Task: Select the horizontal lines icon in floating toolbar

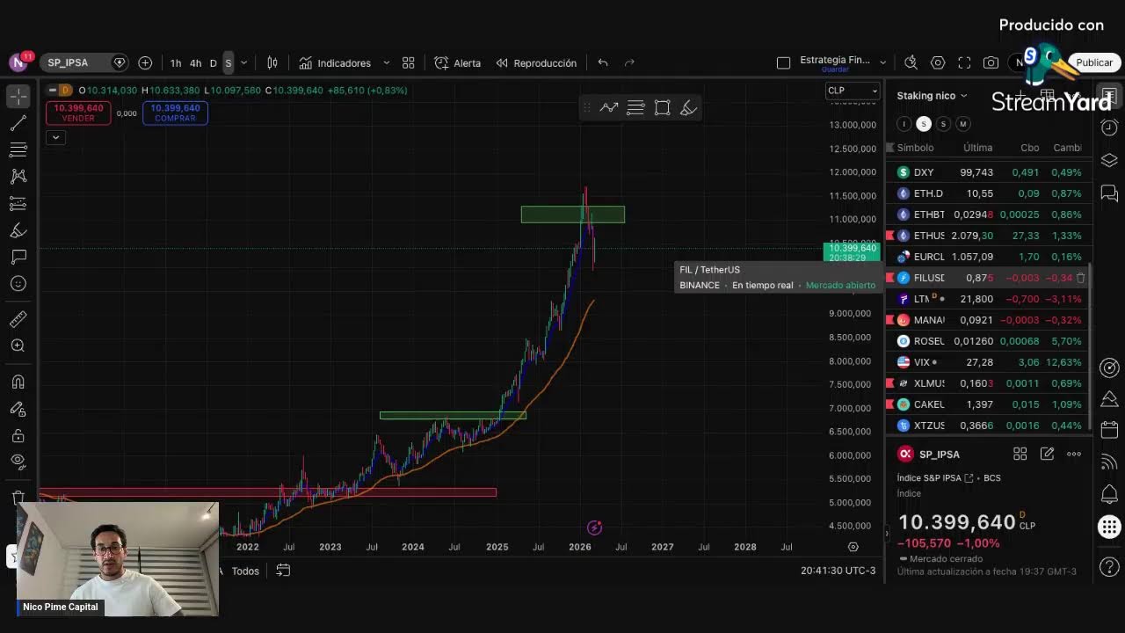Action: [635, 107]
